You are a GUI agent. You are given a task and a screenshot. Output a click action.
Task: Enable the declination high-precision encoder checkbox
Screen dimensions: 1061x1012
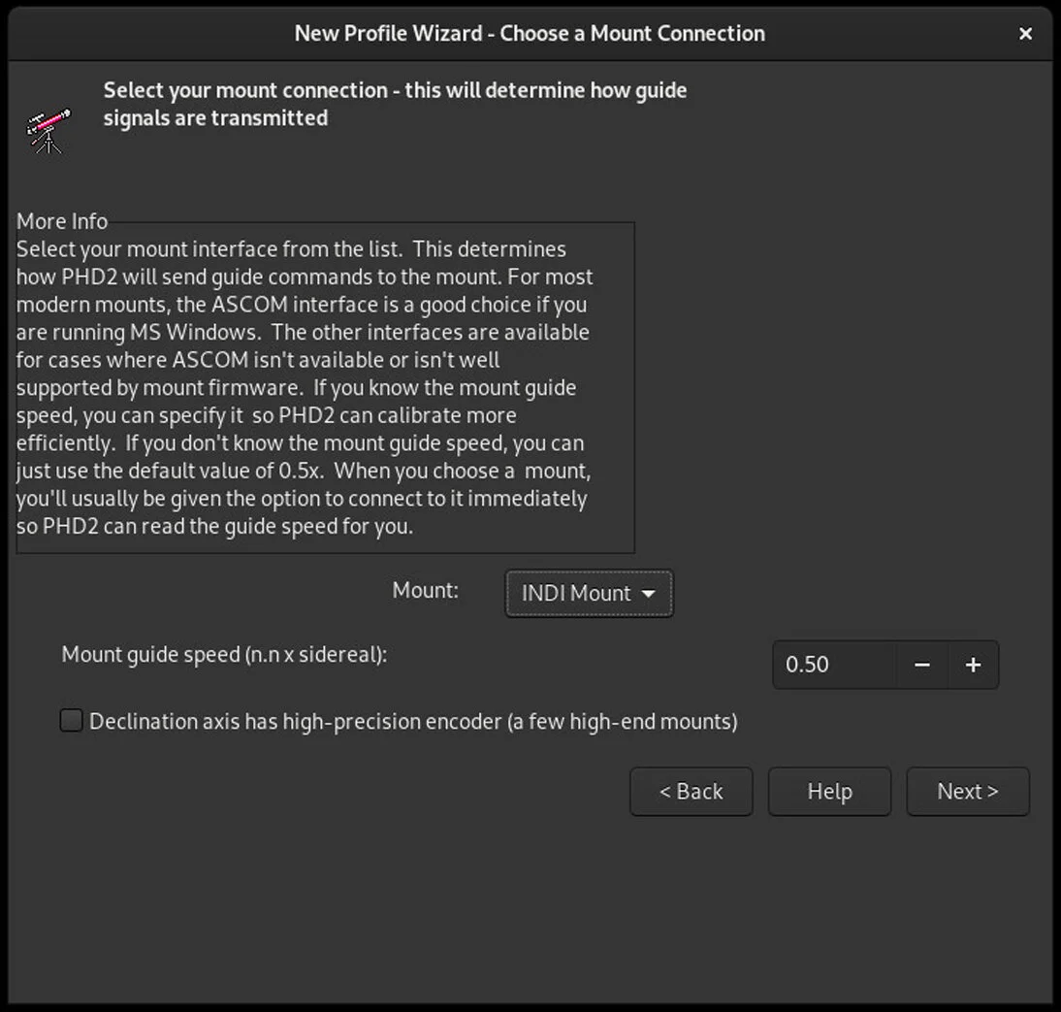71,720
